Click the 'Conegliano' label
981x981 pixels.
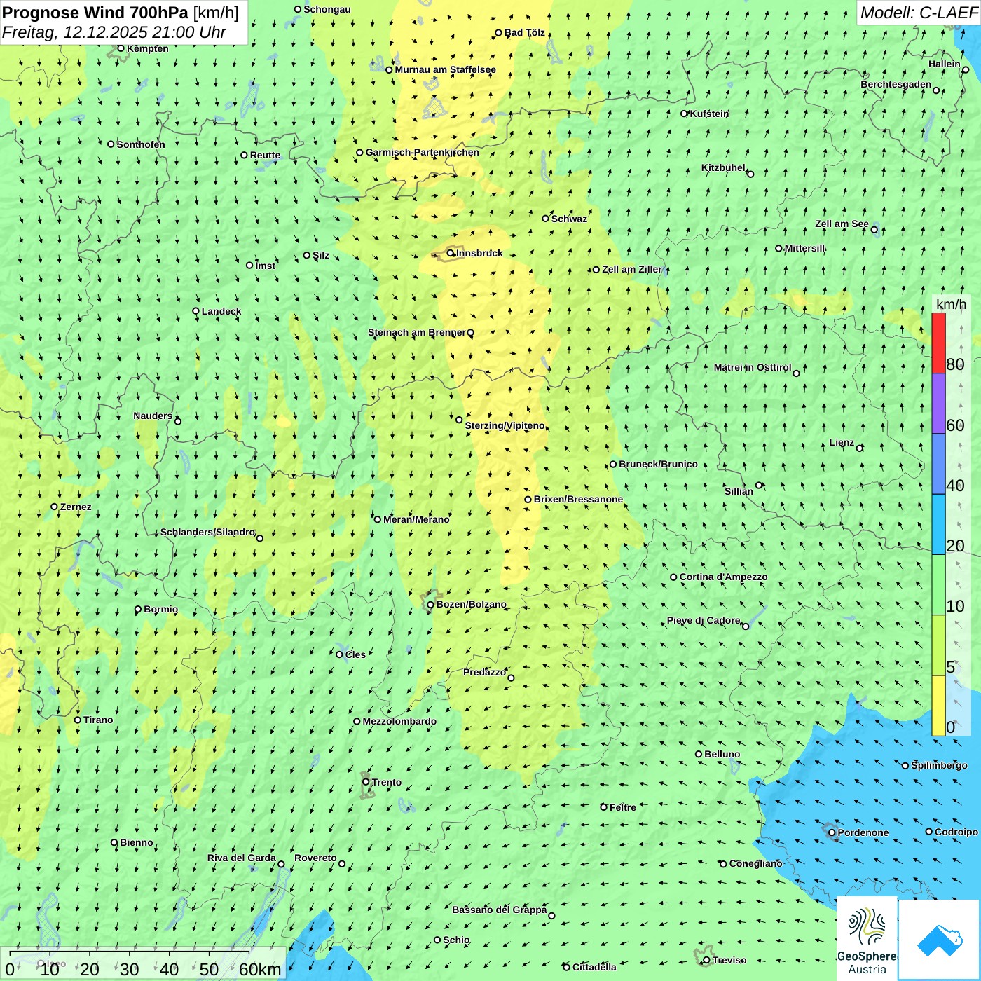click(755, 863)
